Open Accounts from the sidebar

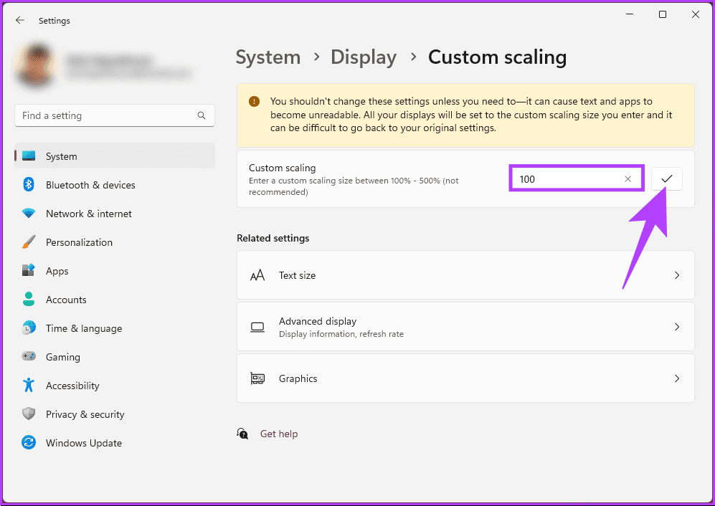pyautogui.click(x=66, y=300)
